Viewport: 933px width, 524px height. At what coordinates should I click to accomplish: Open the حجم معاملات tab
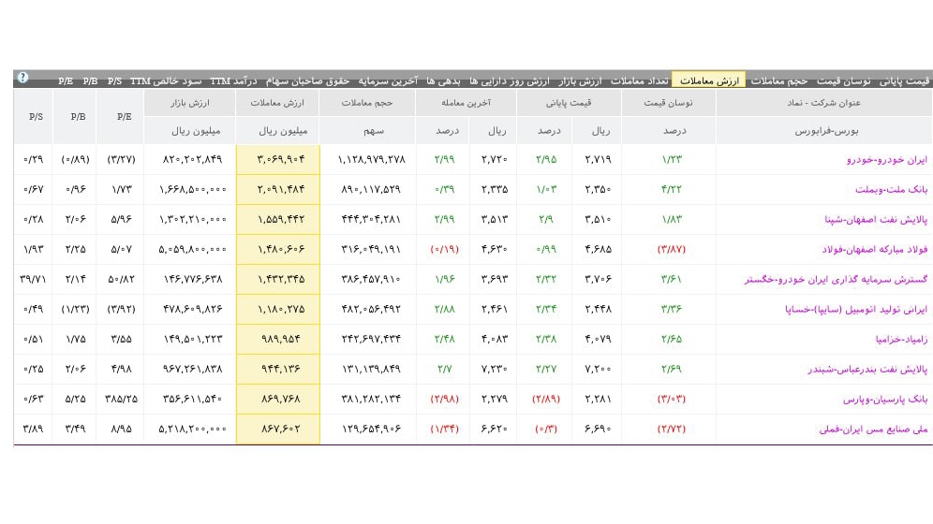tap(778, 80)
